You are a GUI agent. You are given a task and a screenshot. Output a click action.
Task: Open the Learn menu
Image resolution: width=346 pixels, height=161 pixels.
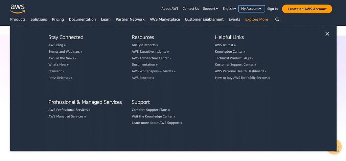point(106,19)
